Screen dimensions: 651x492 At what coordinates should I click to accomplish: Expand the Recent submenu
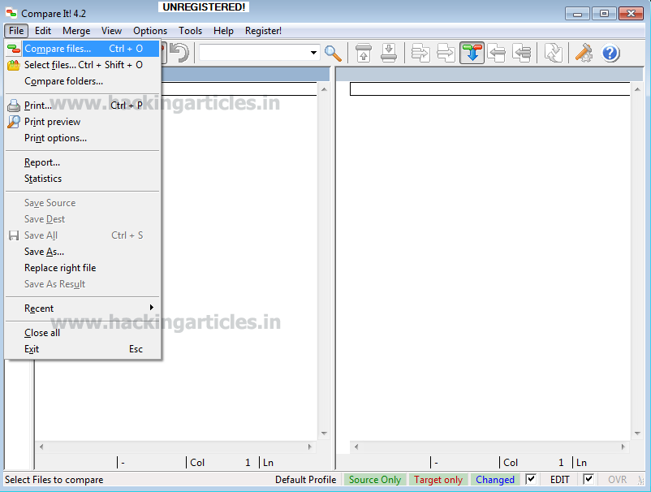[83, 309]
